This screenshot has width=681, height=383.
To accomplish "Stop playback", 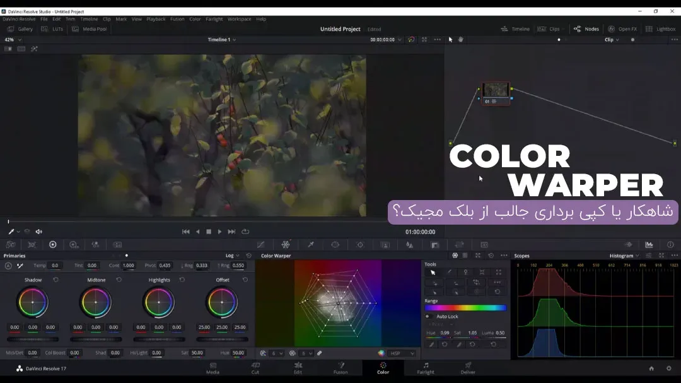I will point(209,232).
